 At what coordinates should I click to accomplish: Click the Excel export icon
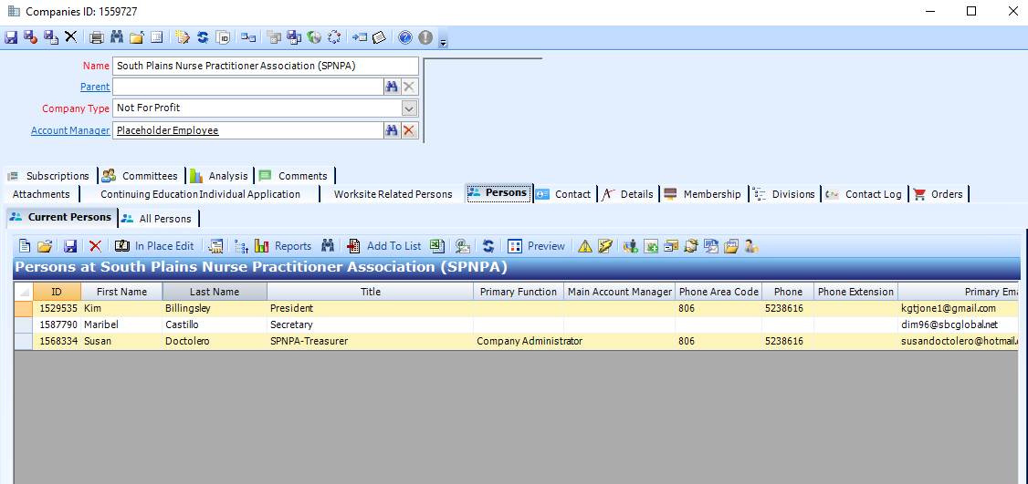point(436,246)
